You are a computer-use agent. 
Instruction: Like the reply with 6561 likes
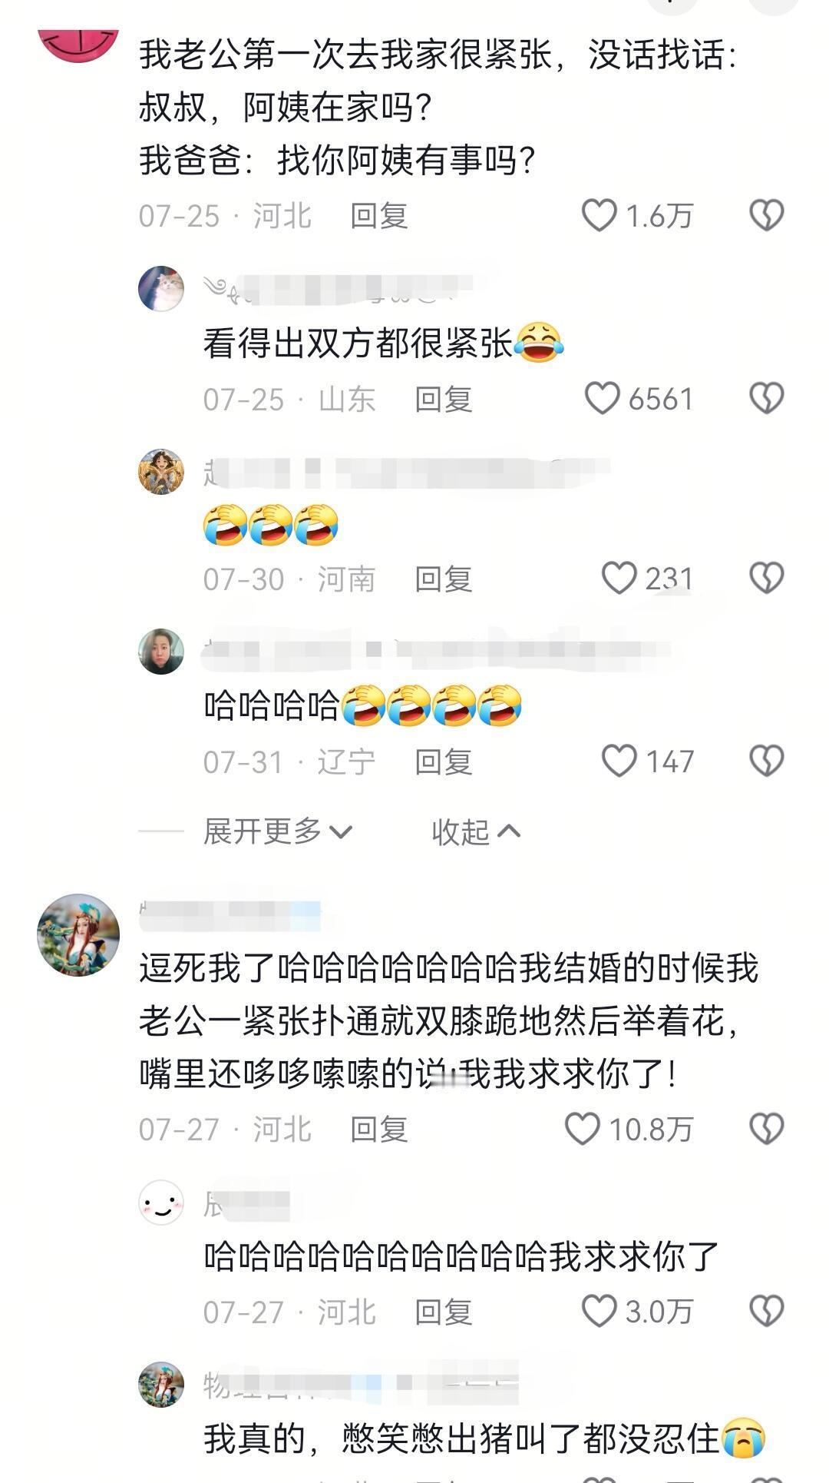602,398
